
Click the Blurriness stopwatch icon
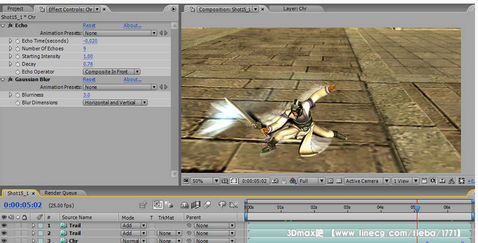click(17, 95)
